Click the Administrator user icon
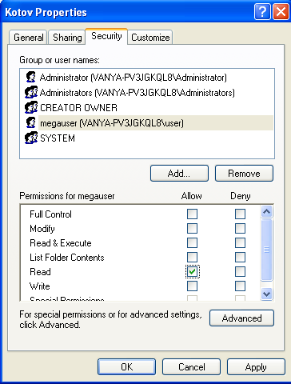Screen dimensions: 291x384 [31, 77]
